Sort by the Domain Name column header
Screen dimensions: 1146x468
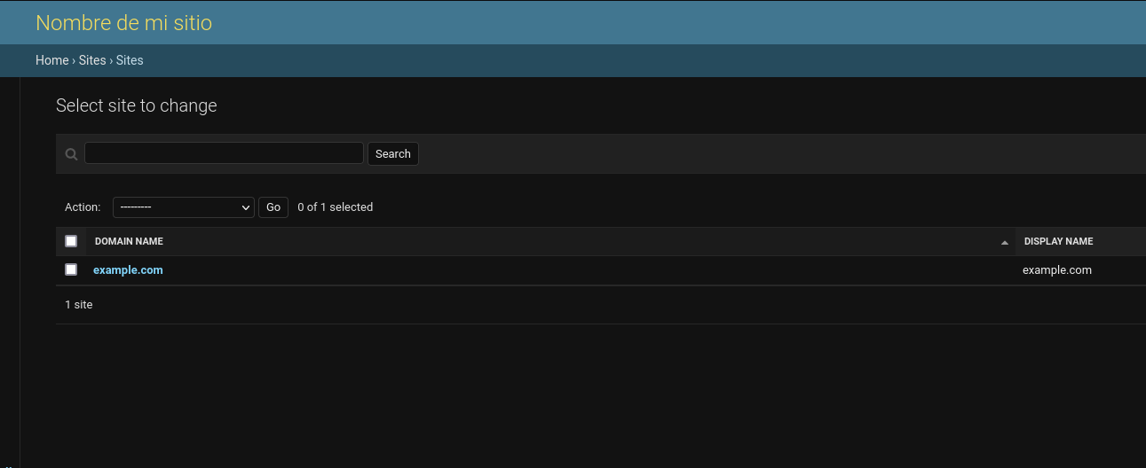coord(129,241)
